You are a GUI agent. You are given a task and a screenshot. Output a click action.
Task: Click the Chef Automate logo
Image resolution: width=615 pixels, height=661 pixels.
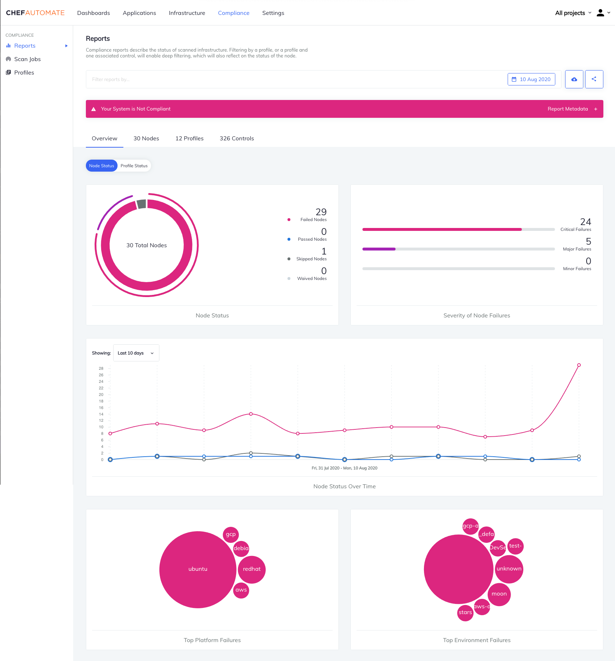[35, 13]
